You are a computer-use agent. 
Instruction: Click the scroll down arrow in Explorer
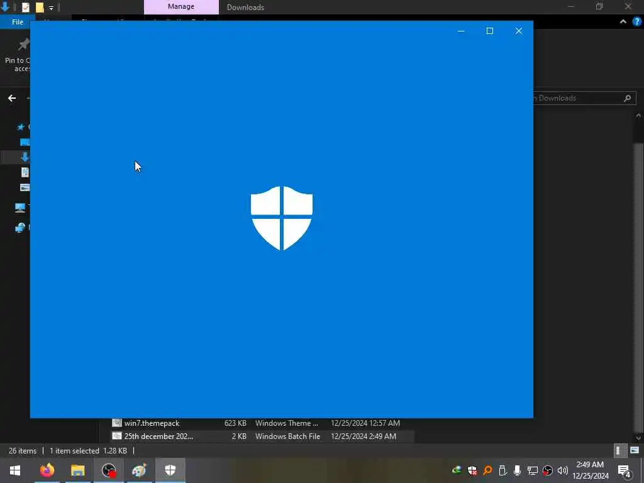[639, 438]
